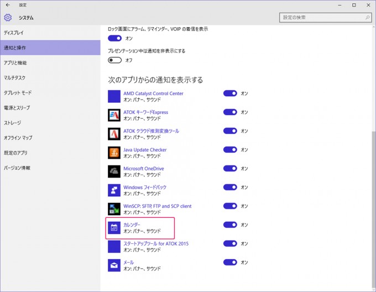Open メール notification settings link
The width and height of the screenshot is (376, 292).
tap(128, 262)
